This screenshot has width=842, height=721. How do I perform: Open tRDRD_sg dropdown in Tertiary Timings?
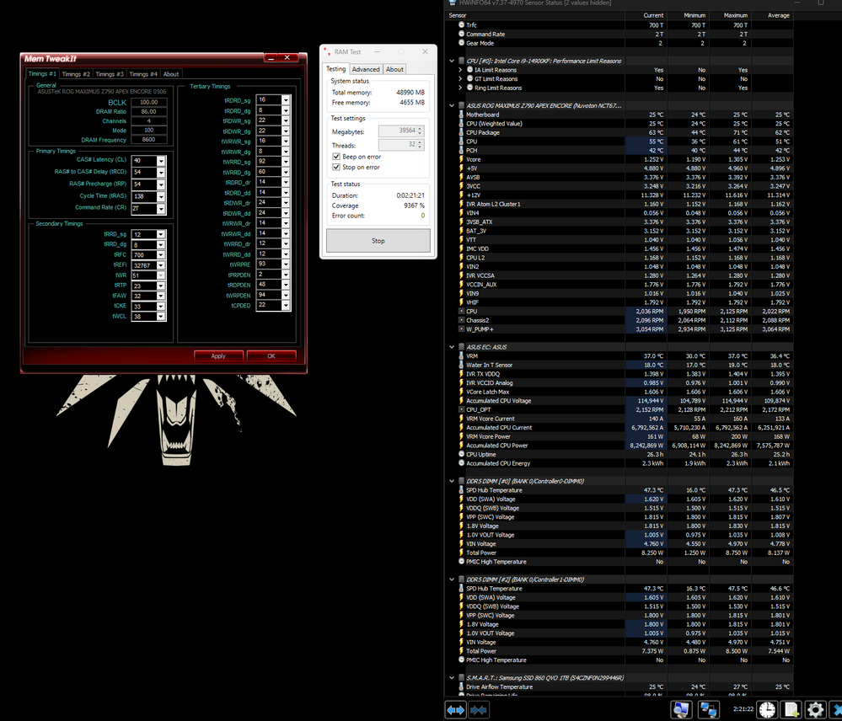click(x=286, y=99)
